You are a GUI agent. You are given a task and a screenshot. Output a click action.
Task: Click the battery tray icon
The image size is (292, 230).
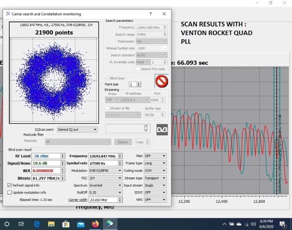(232, 224)
